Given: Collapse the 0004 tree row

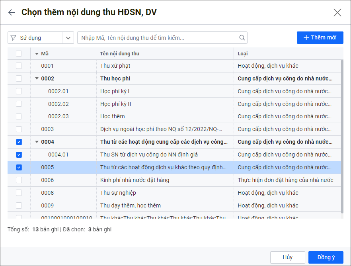Looking at the screenshot, I should click(x=37, y=142).
